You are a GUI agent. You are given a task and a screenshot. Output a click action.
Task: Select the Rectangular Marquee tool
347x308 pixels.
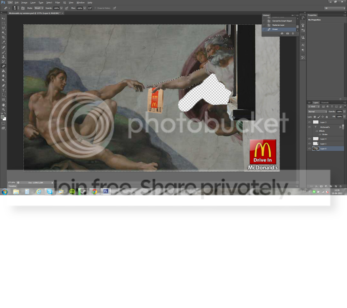pos(3,23)
